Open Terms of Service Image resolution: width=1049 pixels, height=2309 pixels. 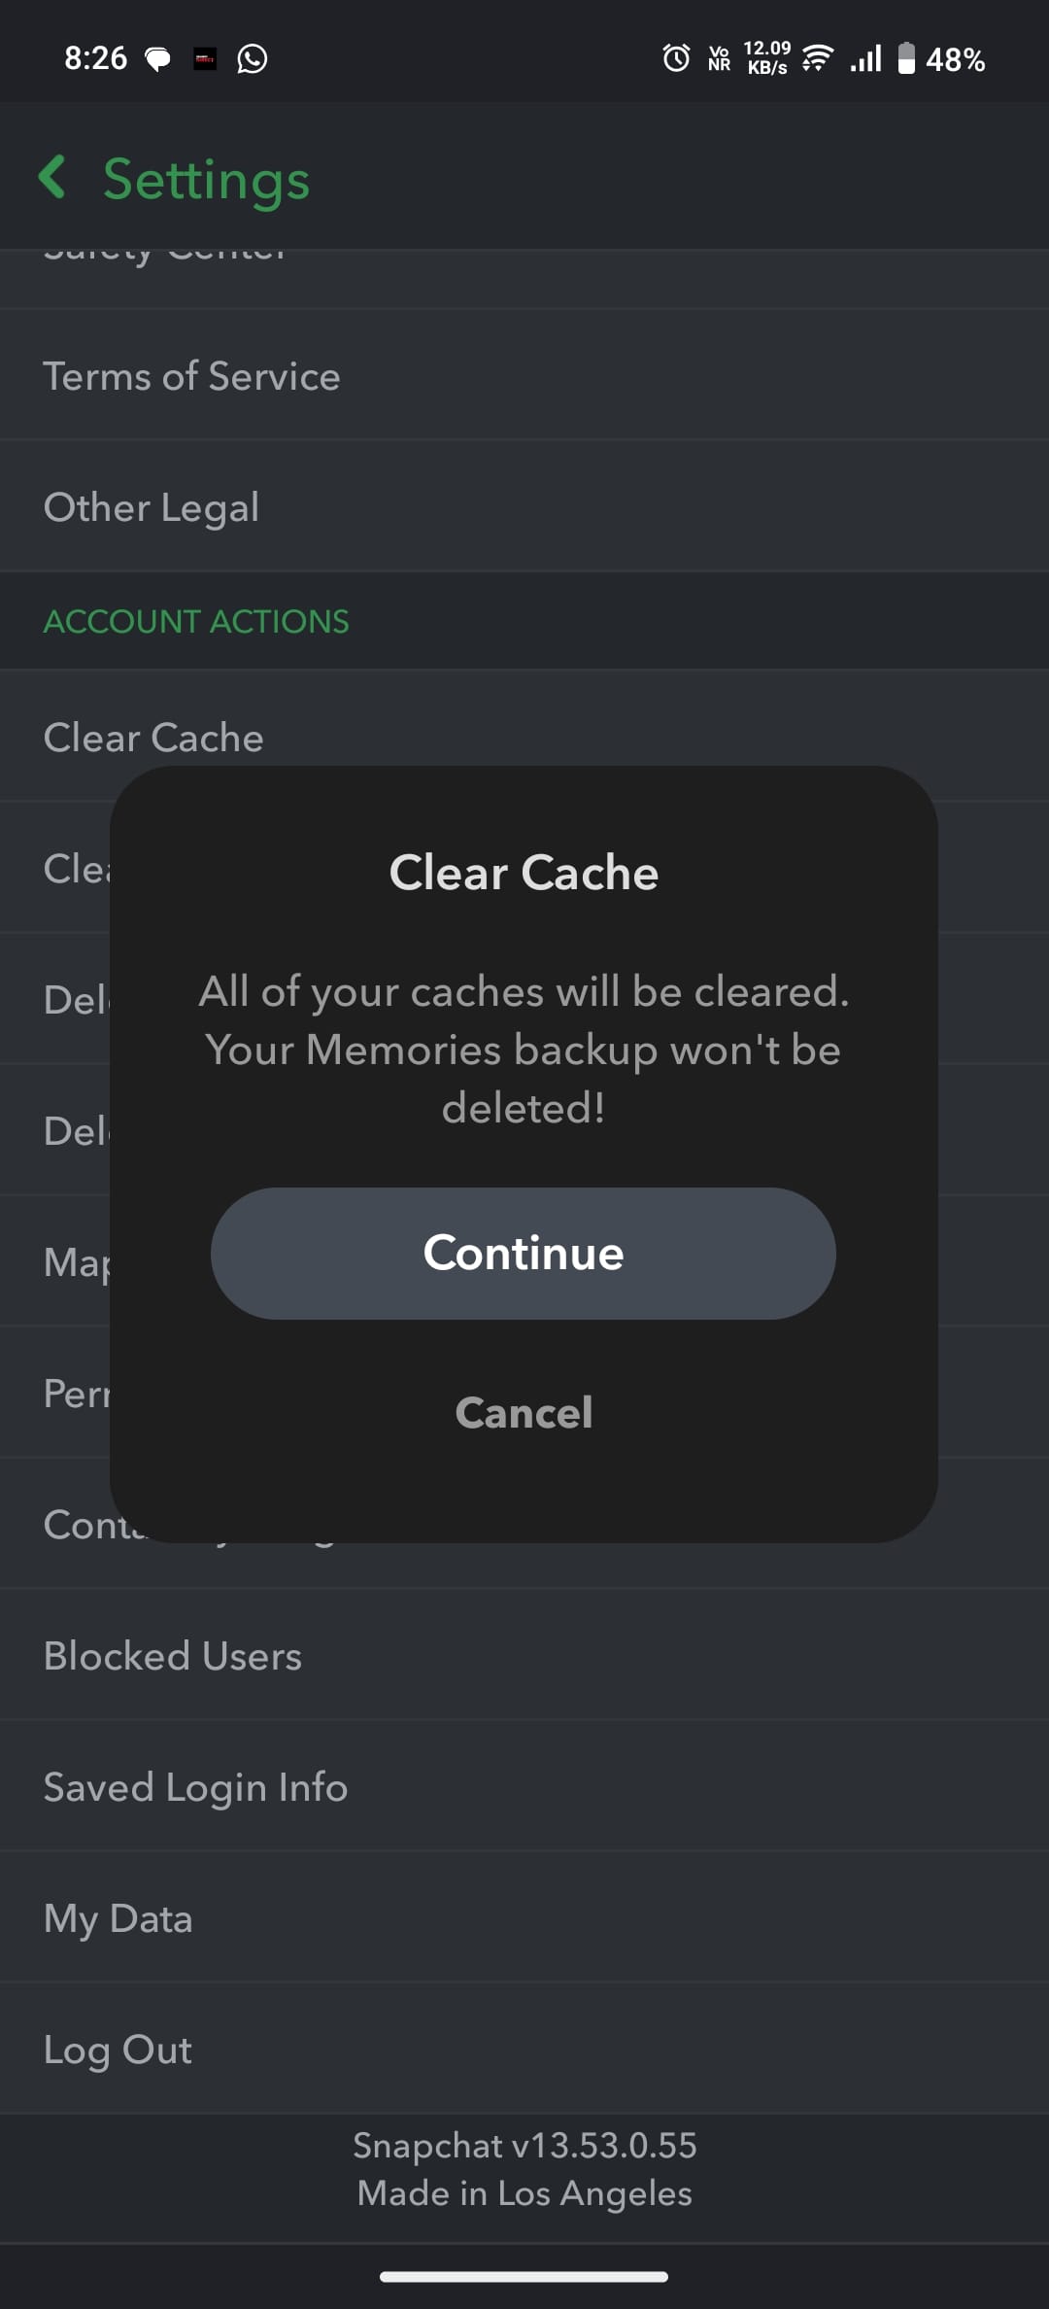click(192, 376)
